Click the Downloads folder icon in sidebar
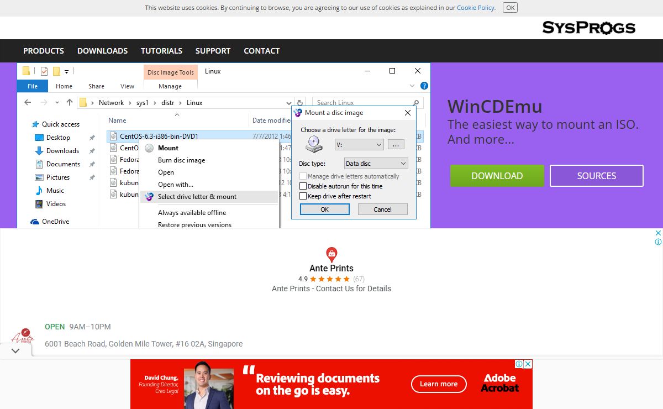Image resolution: width=663 pixels, height=409 pixels. [x=39, y=151]
